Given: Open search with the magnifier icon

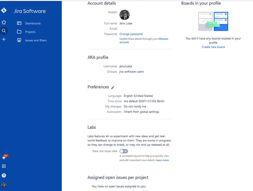Looking at the screenshot, I should [x=4, y=31].
